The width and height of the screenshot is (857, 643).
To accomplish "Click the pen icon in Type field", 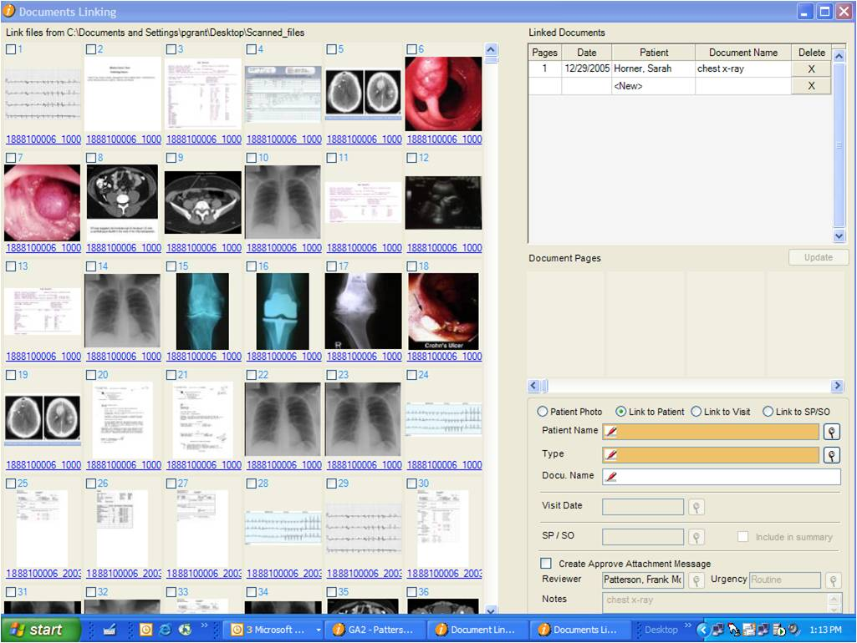I will click(611, 455).
